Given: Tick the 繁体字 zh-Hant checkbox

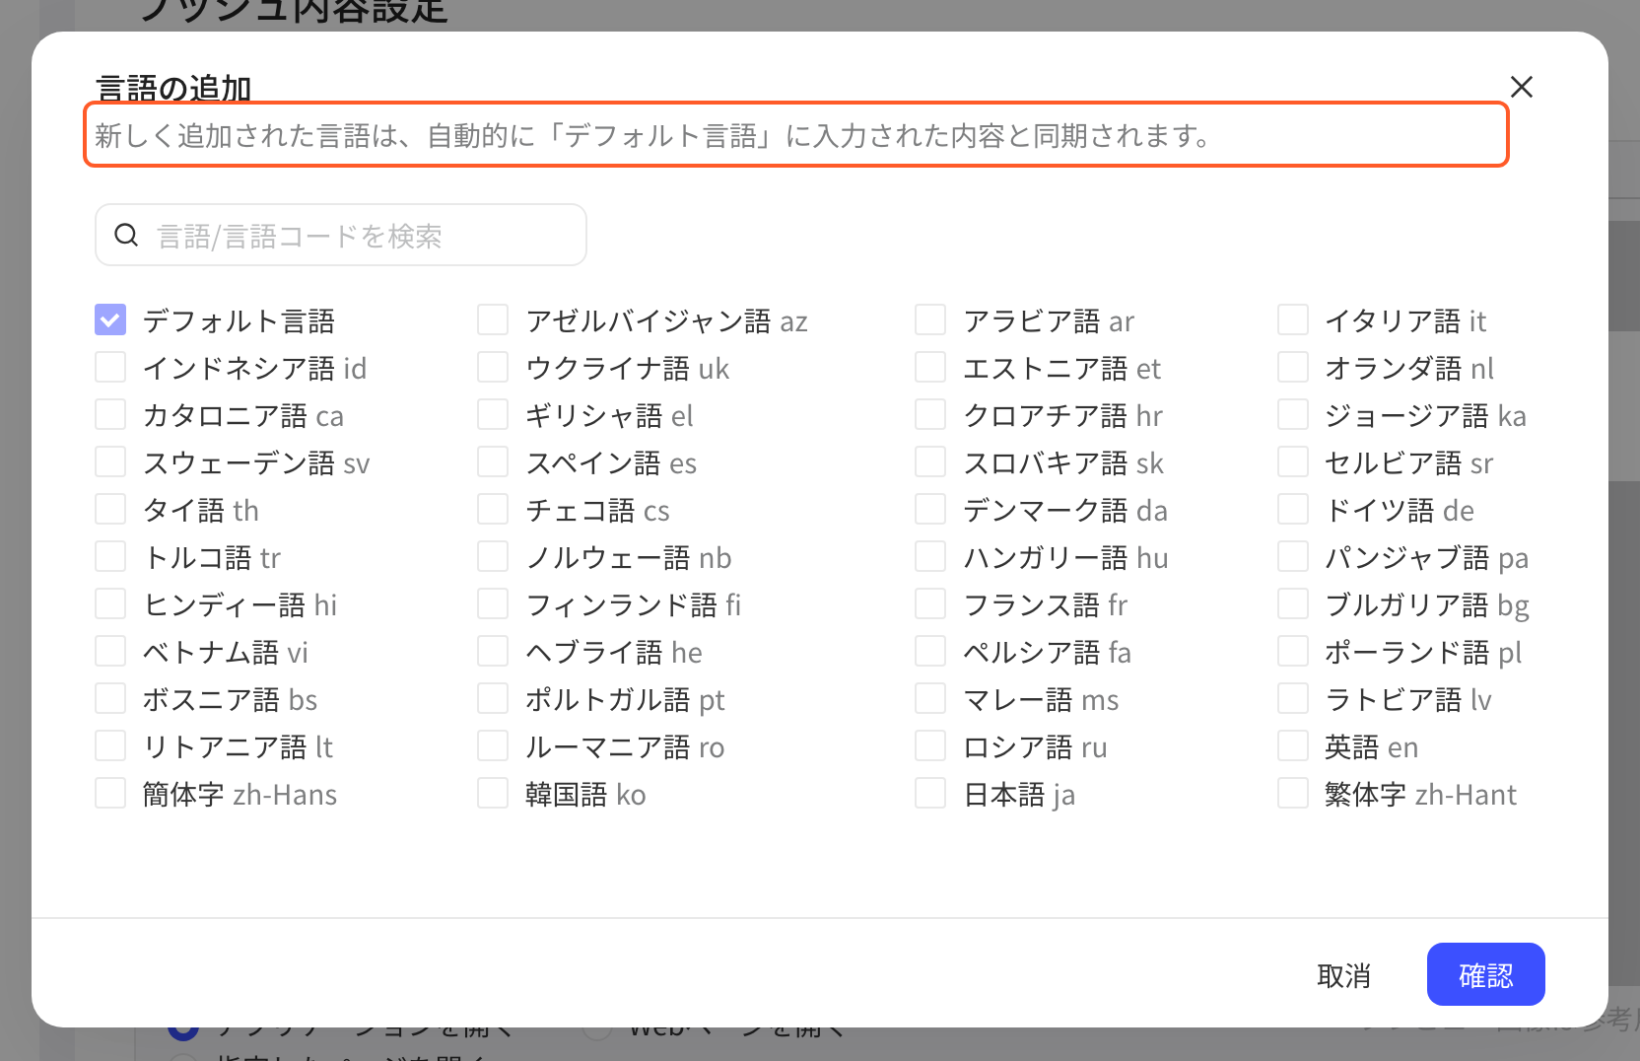Looking at the screenshot, I should 1293,793.
